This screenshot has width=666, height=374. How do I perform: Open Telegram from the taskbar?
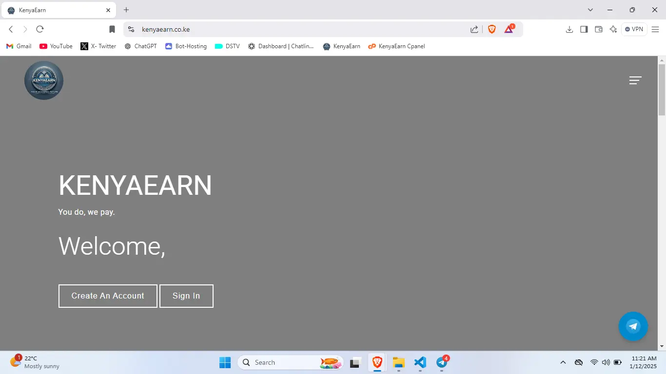(442, 362)
